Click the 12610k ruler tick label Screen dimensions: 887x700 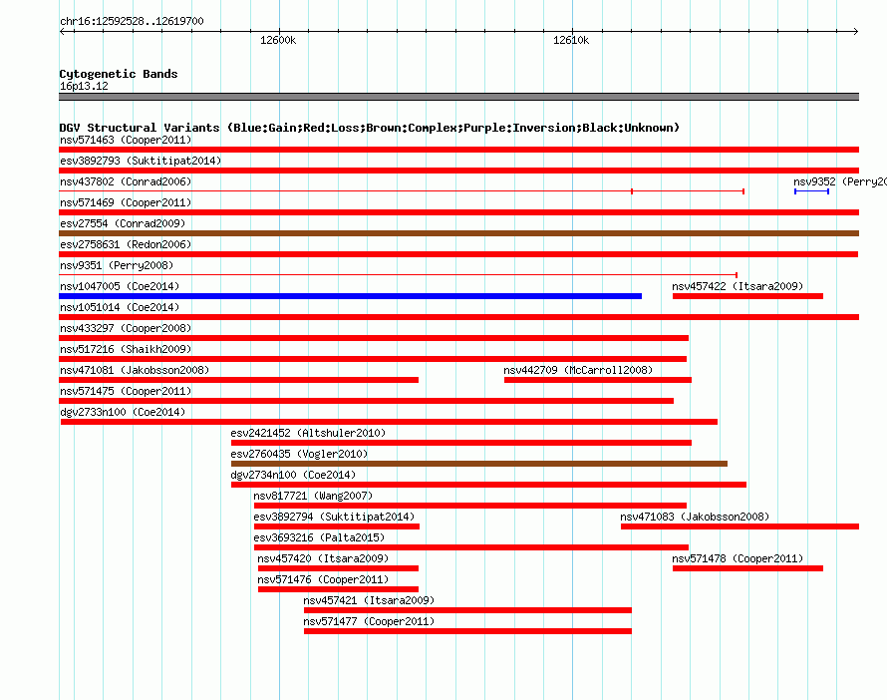tap(571, 40)
